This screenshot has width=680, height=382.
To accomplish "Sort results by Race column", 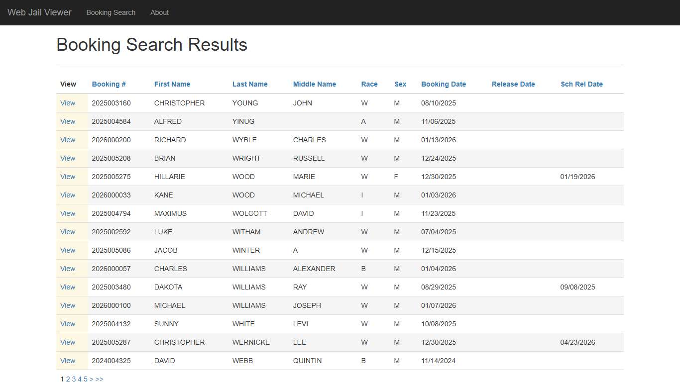I will (369, 84).
